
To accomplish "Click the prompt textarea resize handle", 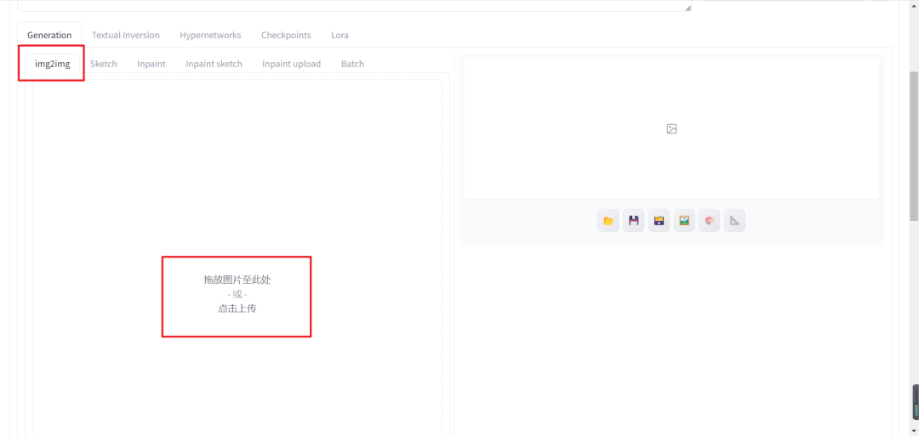I will (688, 8).
